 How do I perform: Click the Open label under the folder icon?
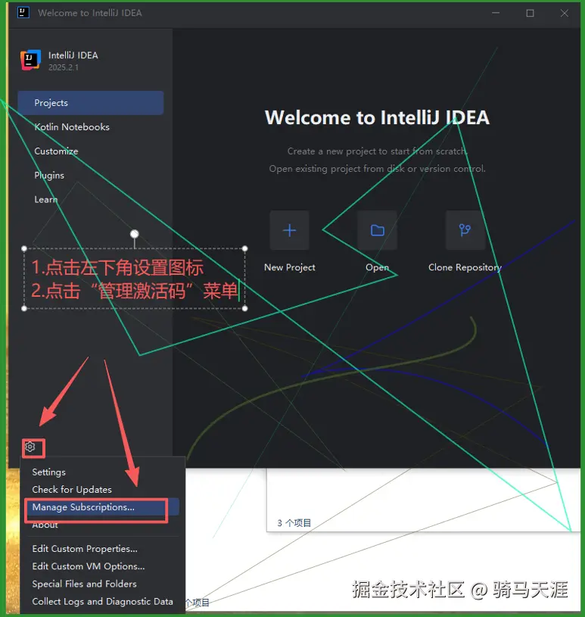click(378, 267)
